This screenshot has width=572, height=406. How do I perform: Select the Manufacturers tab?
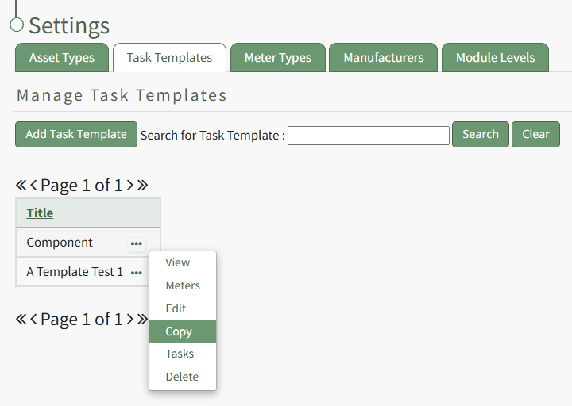coord(384,58)
